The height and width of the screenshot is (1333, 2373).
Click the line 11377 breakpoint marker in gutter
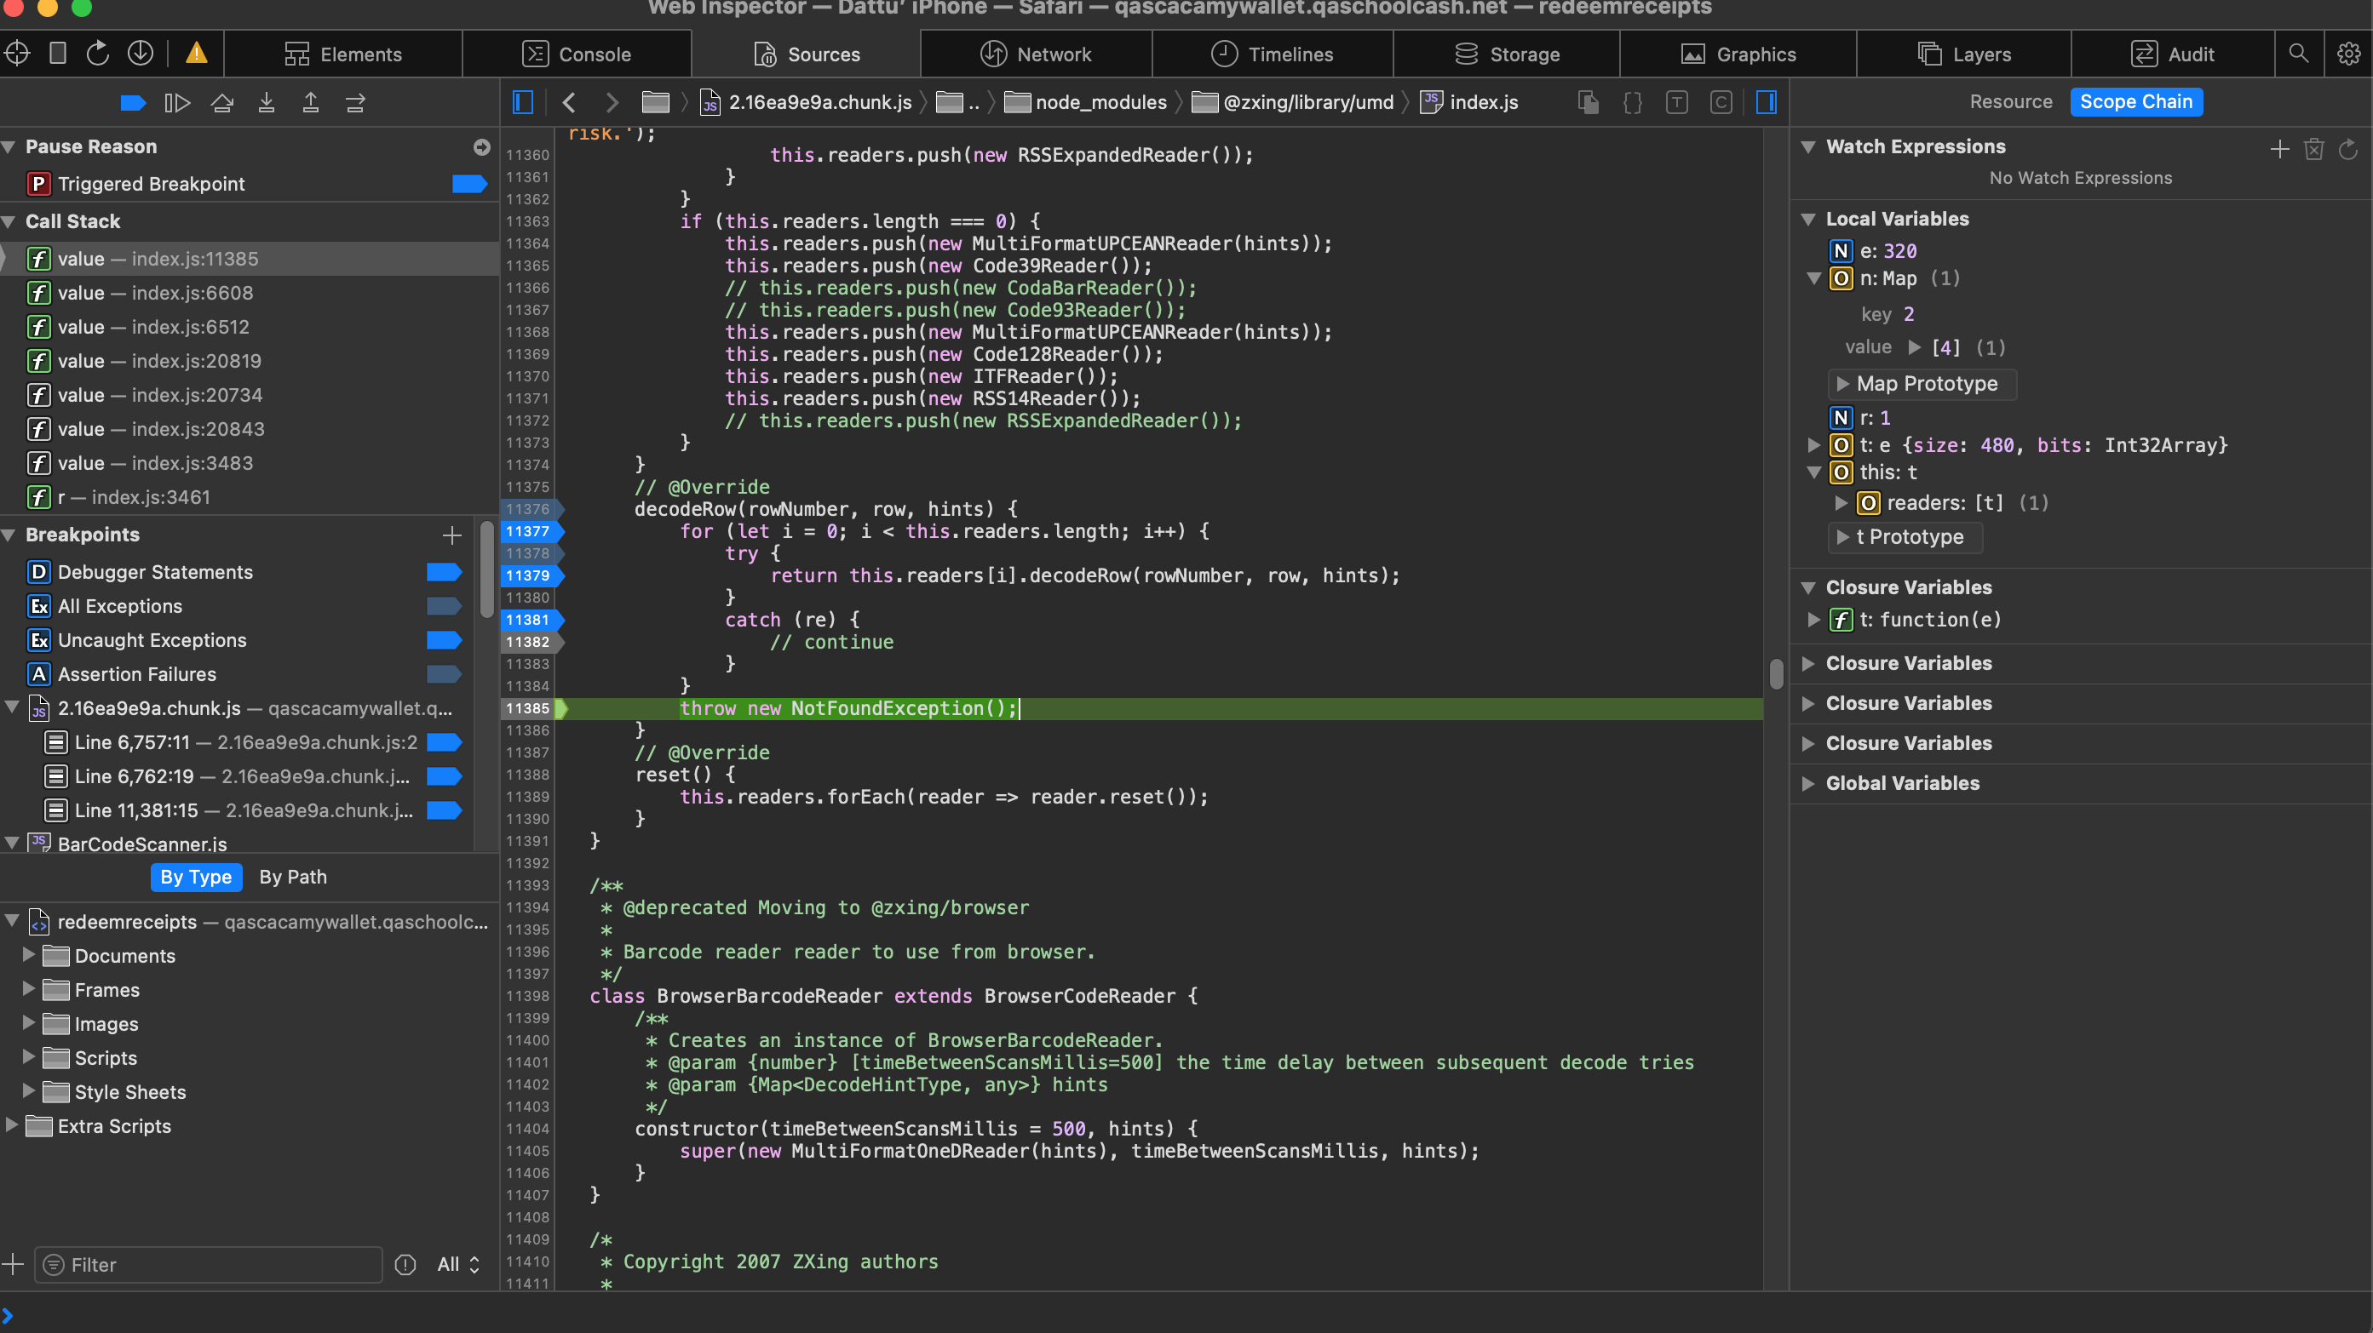point(531,531)
